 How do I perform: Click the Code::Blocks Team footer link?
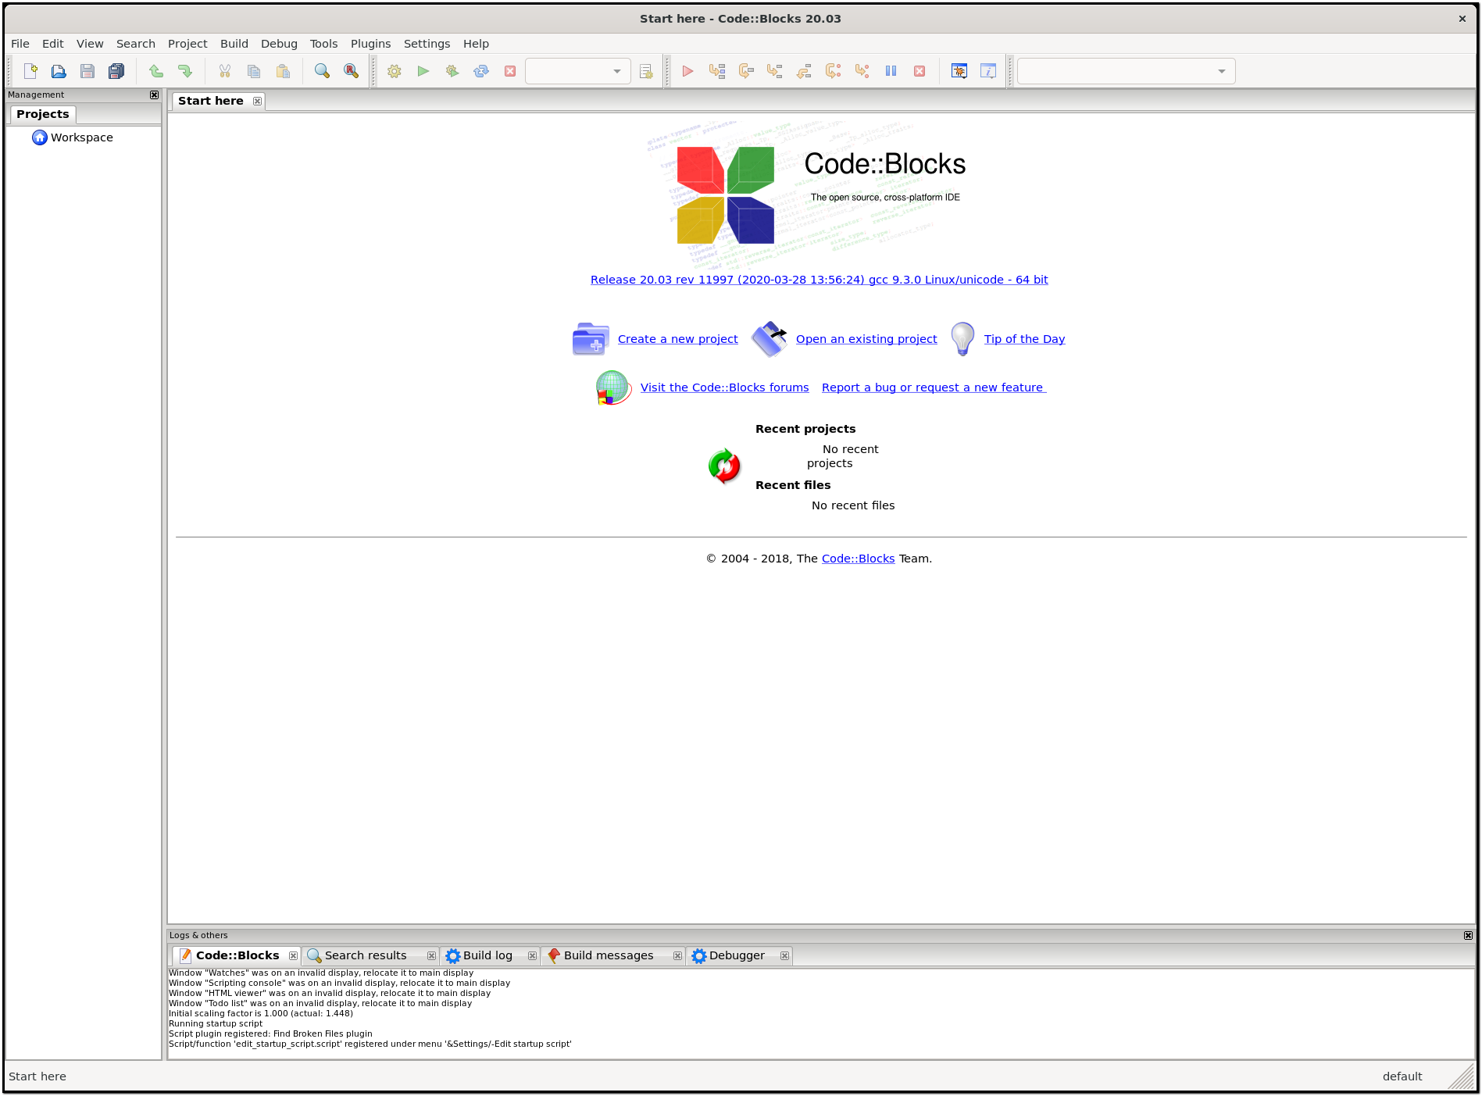coord(858,559)
